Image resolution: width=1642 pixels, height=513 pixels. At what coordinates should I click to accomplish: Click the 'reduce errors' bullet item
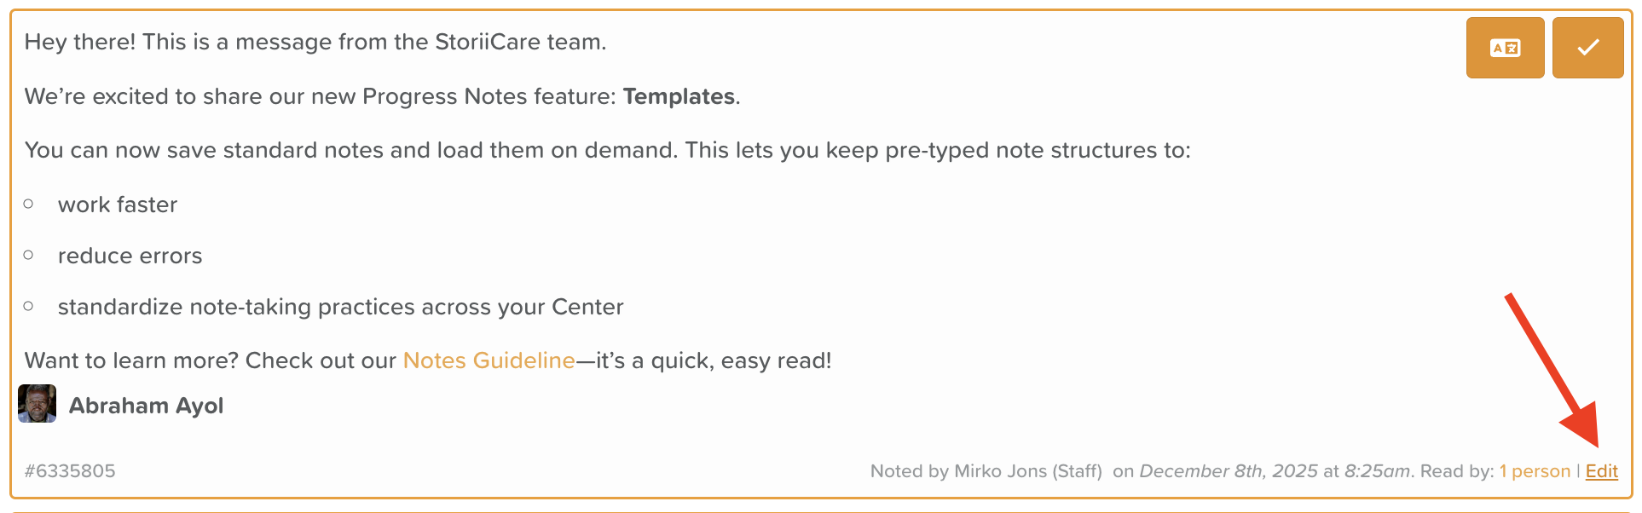130,256
